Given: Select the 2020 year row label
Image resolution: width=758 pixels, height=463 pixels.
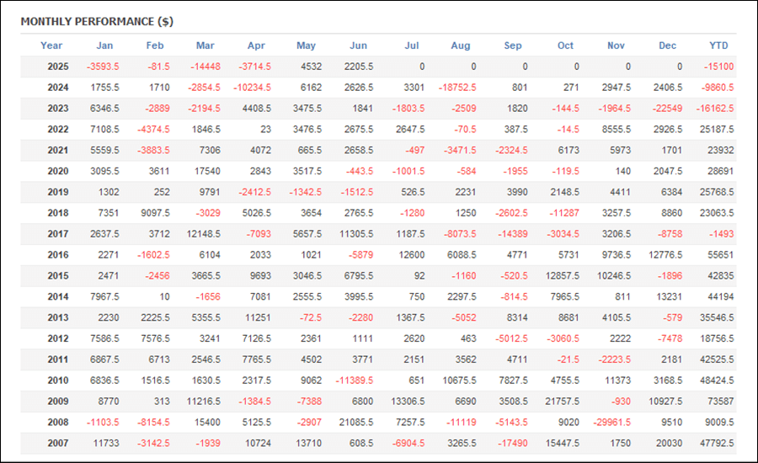Looking at the screenshot, I should 58,171.
